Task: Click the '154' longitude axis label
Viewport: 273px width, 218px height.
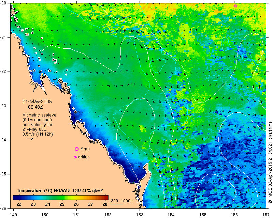Action: tap(171, 215)
